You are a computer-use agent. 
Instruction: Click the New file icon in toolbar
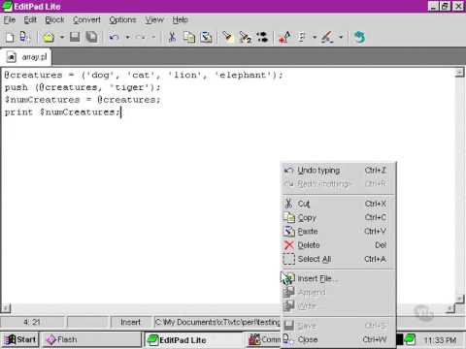10,38
